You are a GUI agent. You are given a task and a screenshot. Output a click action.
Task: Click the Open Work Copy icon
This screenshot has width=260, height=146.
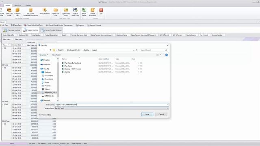[x=66, y=12]
